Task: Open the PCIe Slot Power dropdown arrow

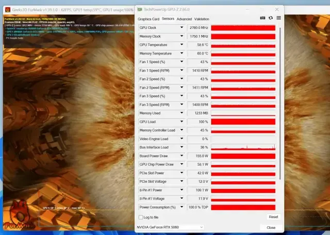Action: (x=181, y=173)
